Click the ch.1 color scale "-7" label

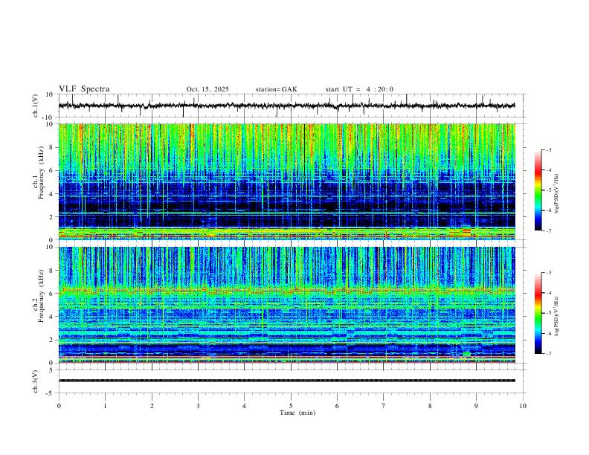coord(548,231)
